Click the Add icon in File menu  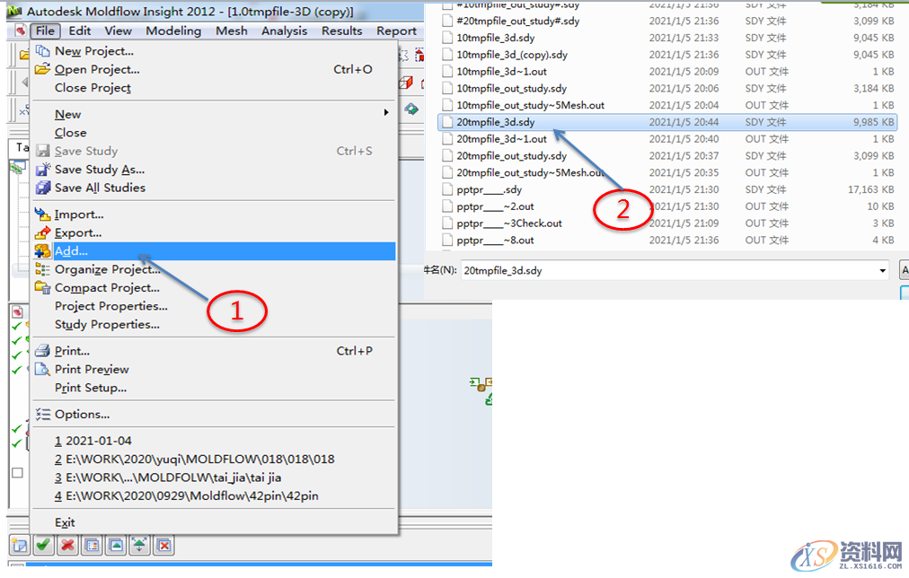click(42, 251)
